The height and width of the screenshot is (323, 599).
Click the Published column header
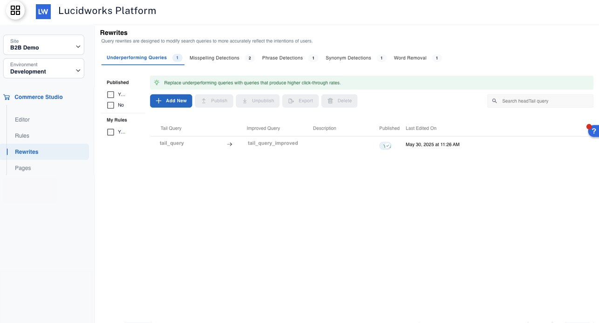[389, 128]
